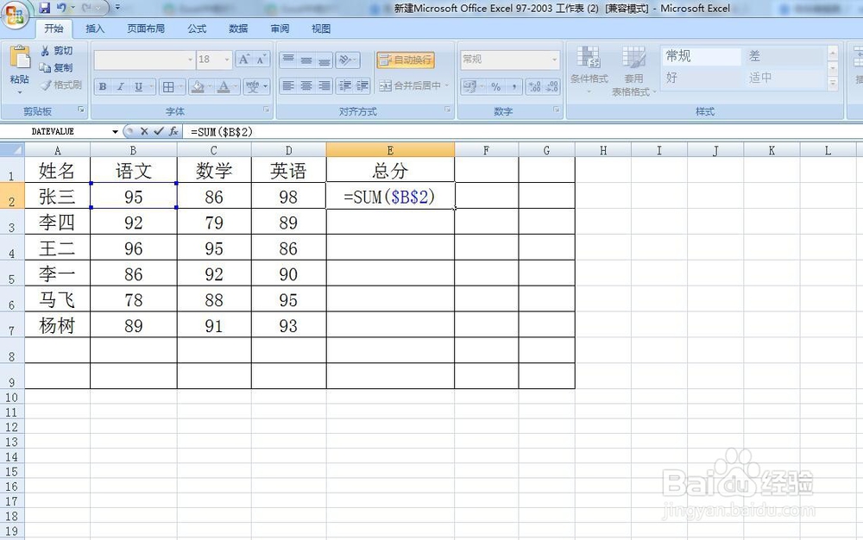Viewport: 863px width, 540px height.
Task: Expand the fill color dropdown arrow
Action: pyautogui.click(x=210, y=86)
